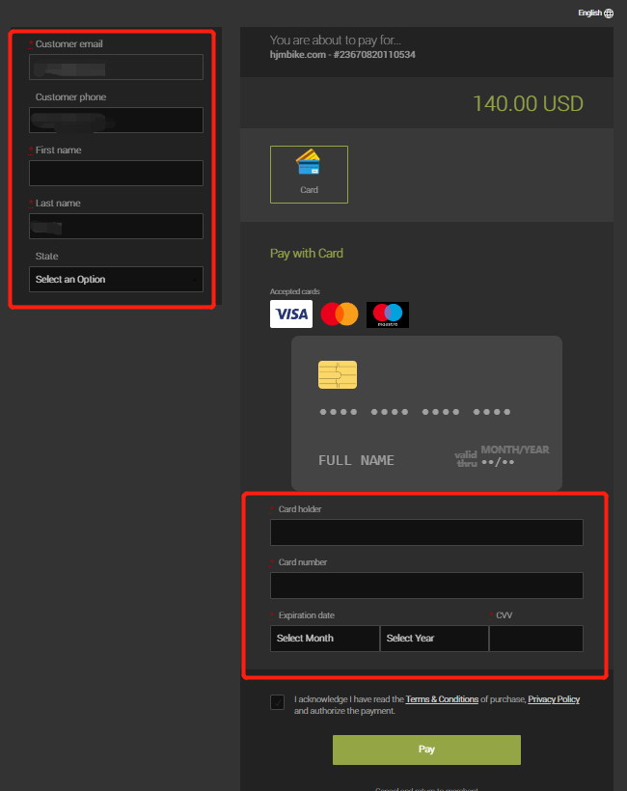This screenshot has width=627, height=791.
Task: Focus the Customer email field
Action: pos(116,67)
